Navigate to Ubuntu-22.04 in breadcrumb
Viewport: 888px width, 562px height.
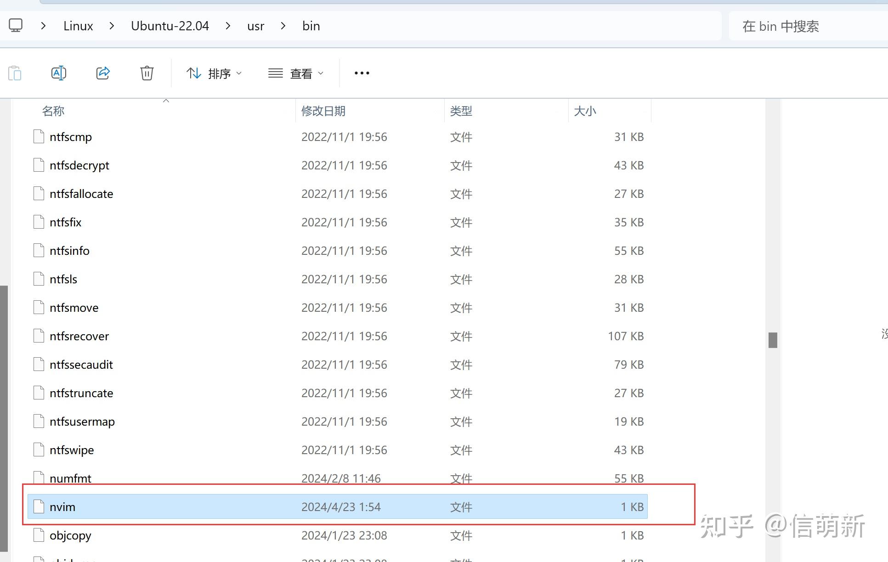[170, 26]
